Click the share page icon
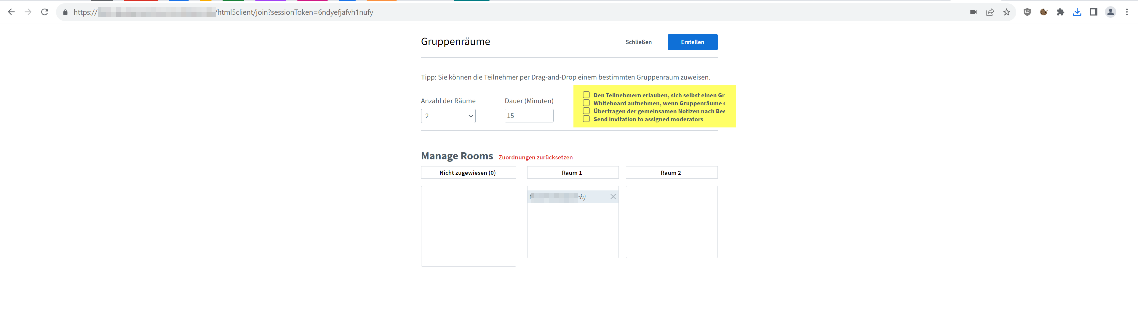1138x330 pixels. 990,12
